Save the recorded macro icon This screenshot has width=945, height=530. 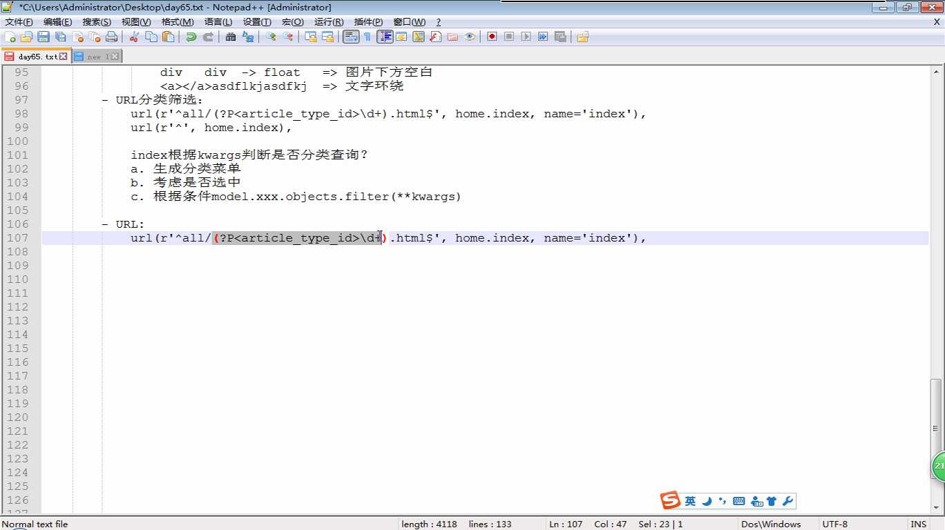coord(560,37)
